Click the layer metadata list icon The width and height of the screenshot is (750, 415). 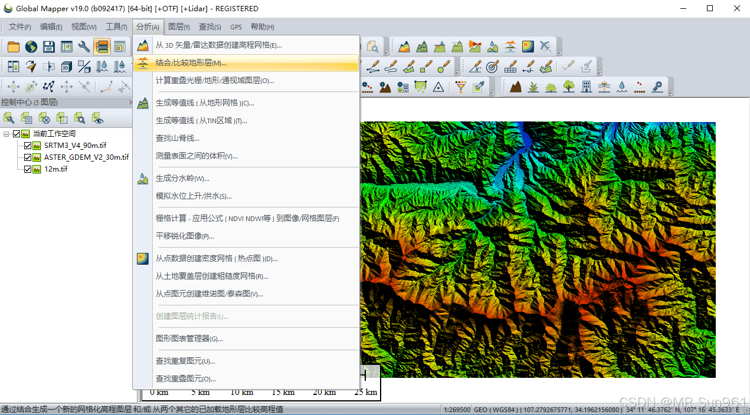click(x=27, y=118)
